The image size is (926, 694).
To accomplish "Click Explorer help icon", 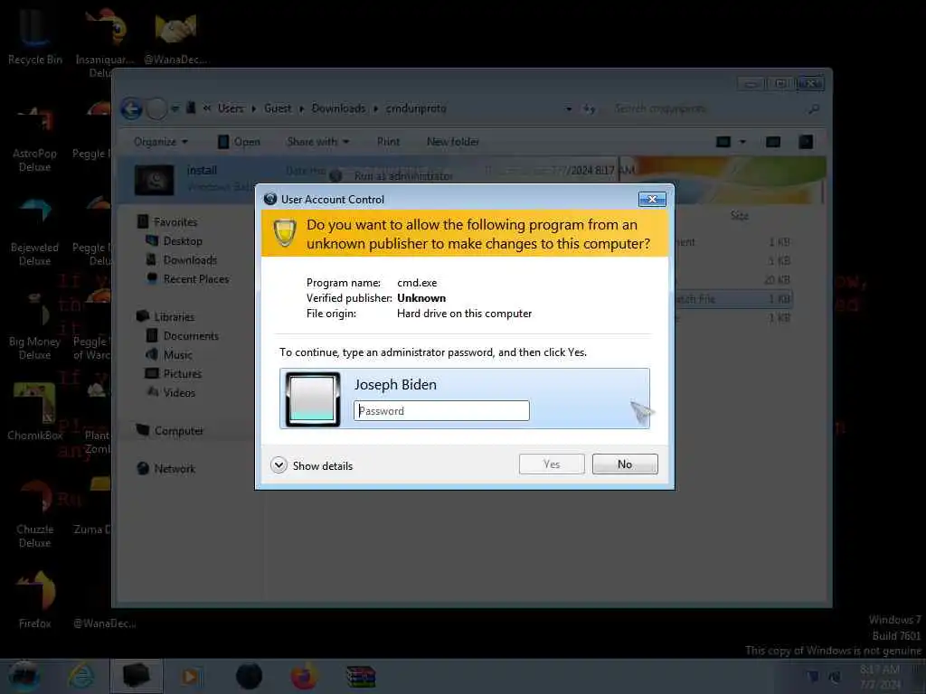I will 806,142.
